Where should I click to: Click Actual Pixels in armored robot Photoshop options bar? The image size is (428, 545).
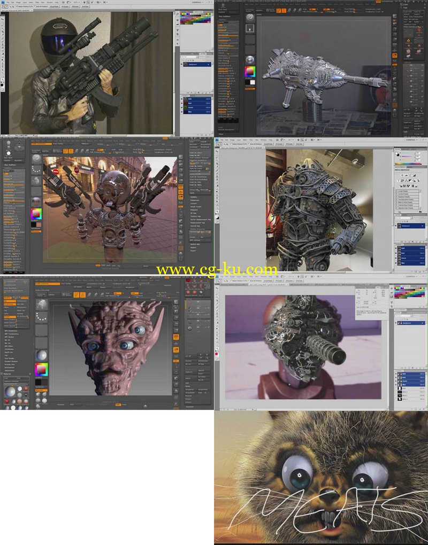point(268,144)
